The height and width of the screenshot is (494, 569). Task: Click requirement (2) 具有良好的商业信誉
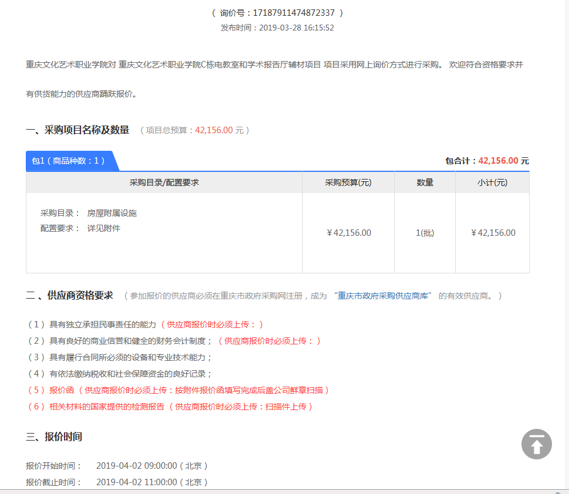pos(174,341)
